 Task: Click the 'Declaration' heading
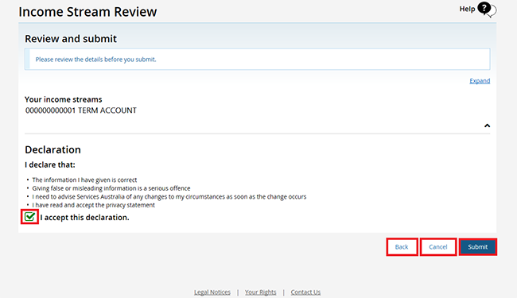[52, 149]
